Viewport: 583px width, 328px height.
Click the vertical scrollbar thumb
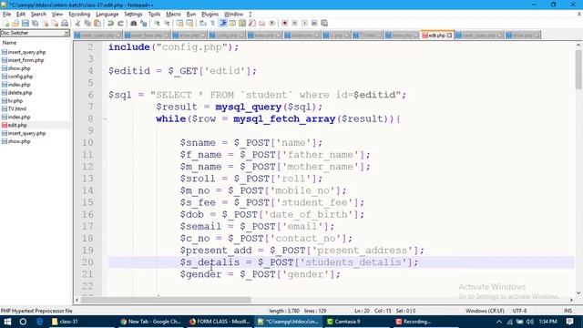click(578, 70)
